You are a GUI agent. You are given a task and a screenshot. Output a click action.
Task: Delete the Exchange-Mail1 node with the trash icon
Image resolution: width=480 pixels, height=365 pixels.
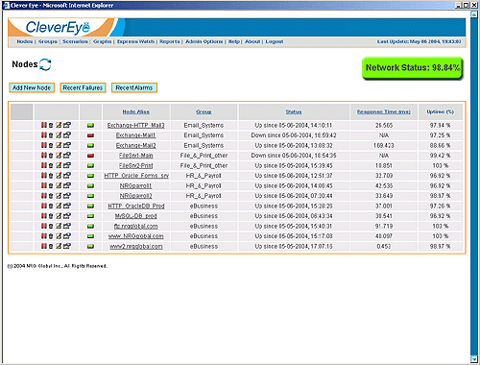coord(51,135)
